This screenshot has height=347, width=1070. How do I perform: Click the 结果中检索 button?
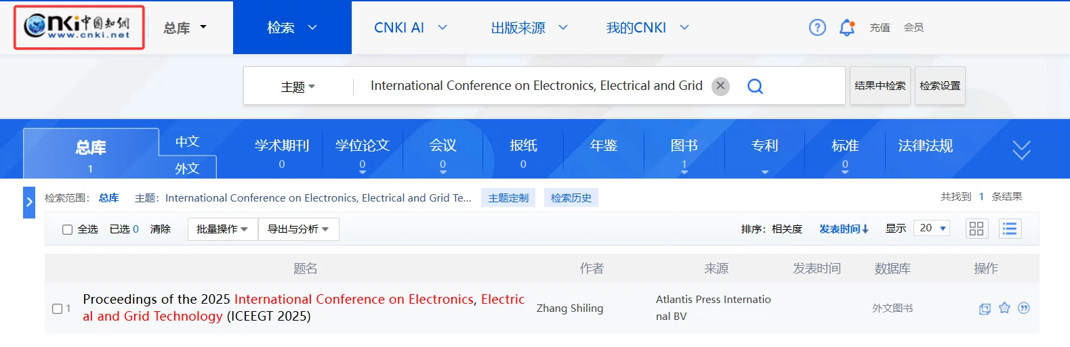tap(880, 86)
